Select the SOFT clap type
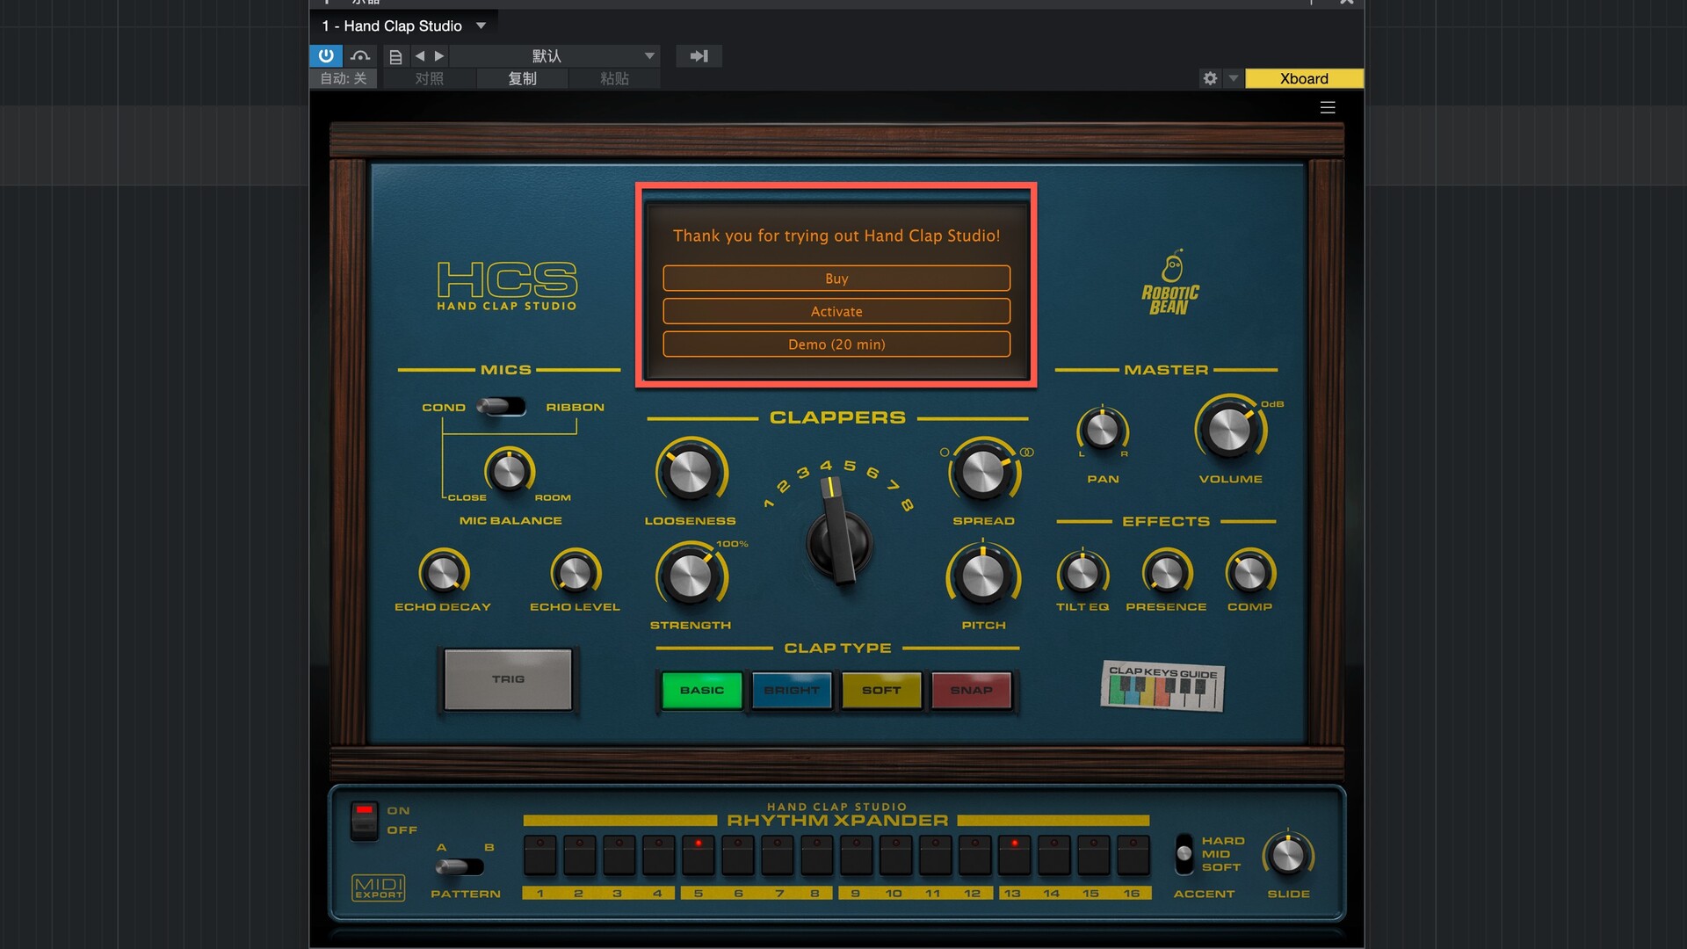This screenshot has width=1687, height=949. tap(881, 690)
